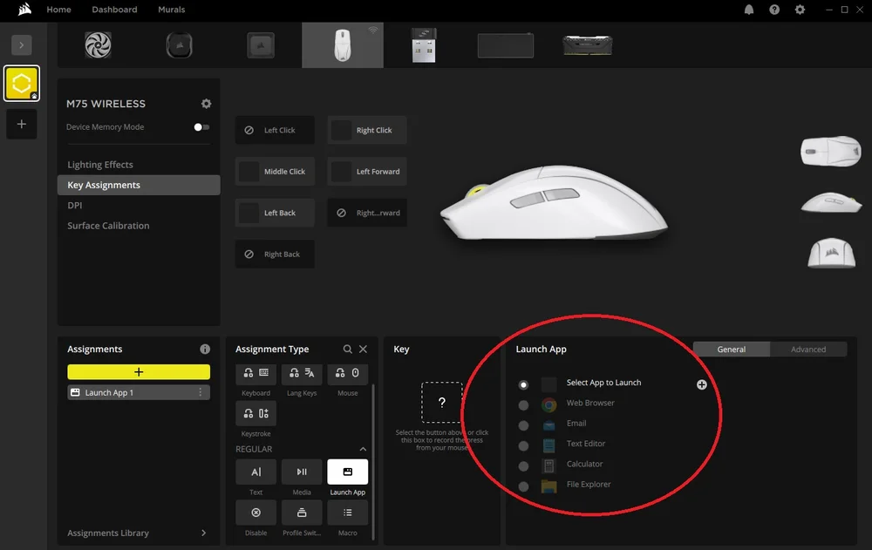Select the Middle Click button assignment
This screenshot has width=872, height=550.
[x=275, y=172]
